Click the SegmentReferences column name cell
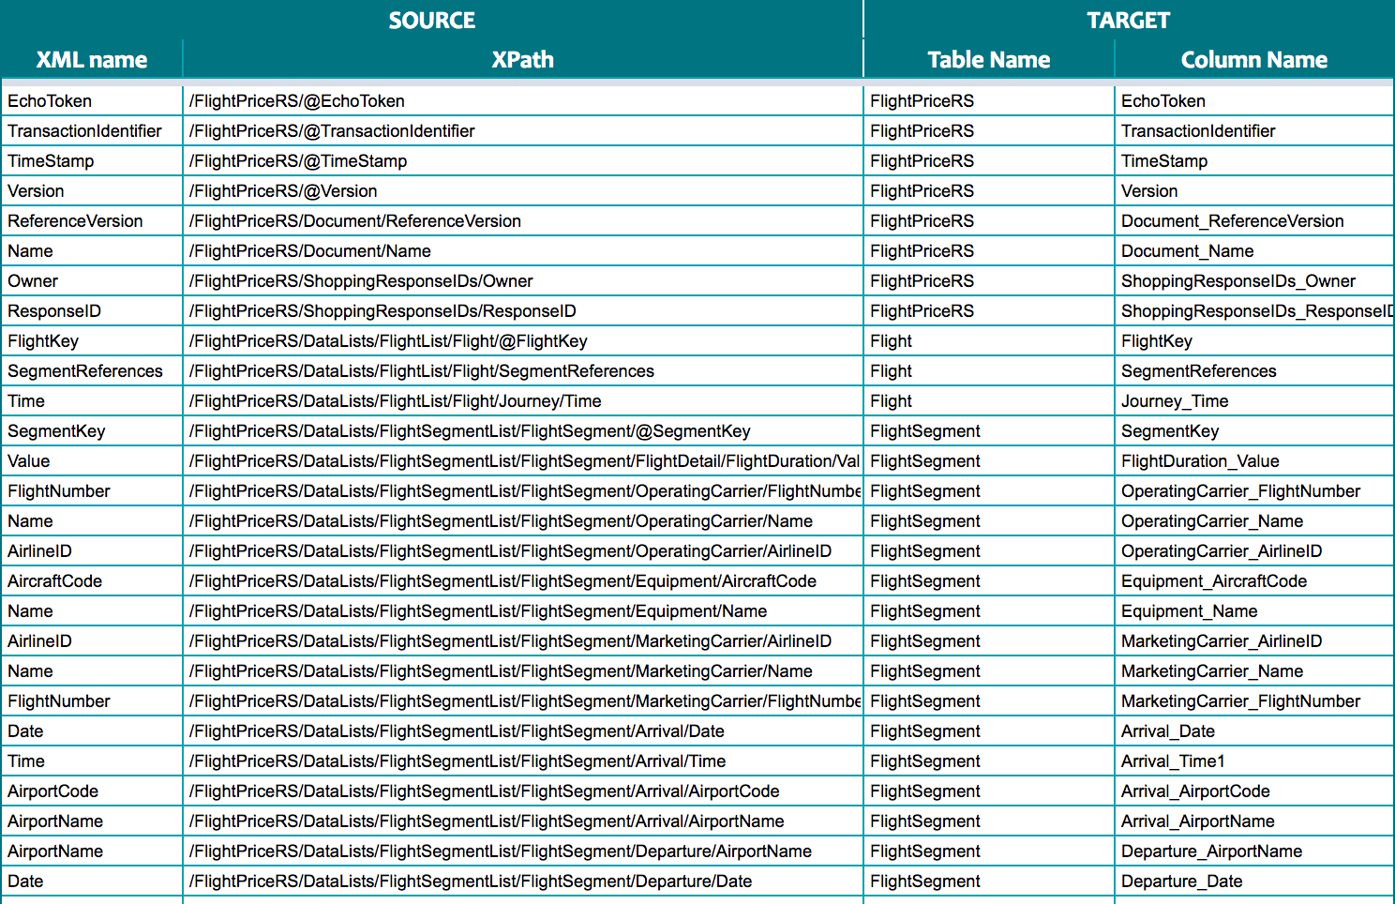Image resolution: width=1395 pixels, height=904 pixels. 1254,370
